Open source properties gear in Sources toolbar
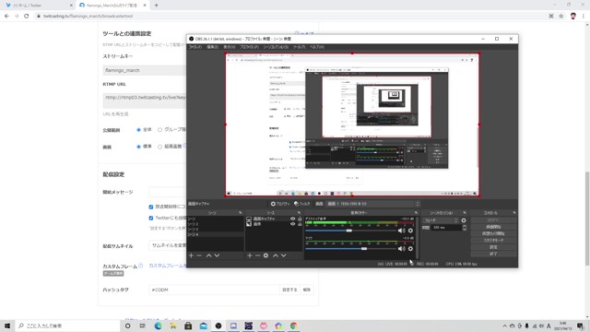Viewport: 590px width, 332px height. 265,255
